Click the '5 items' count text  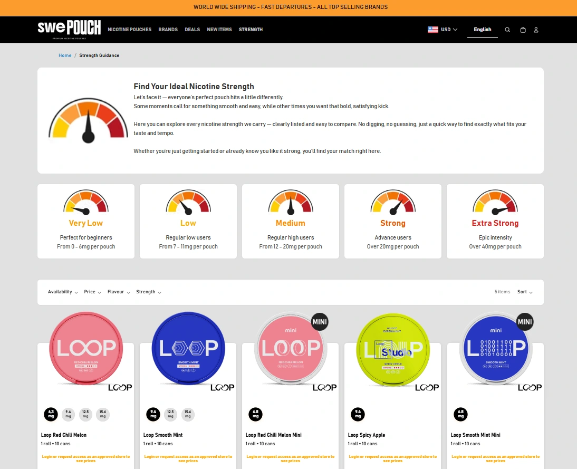point(502,292)
